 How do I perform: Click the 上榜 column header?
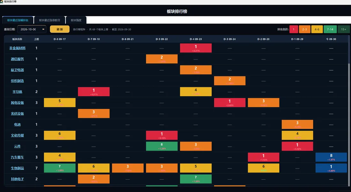(36, 39)
